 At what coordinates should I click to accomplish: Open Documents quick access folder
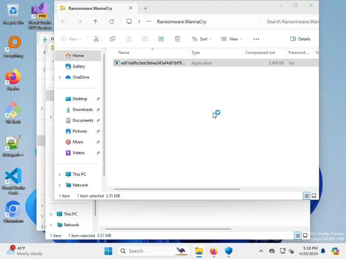click(78, 120)
